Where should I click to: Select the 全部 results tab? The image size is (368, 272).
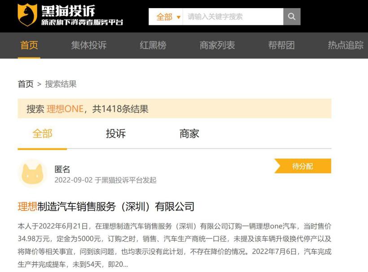click(x=42, y=134)
